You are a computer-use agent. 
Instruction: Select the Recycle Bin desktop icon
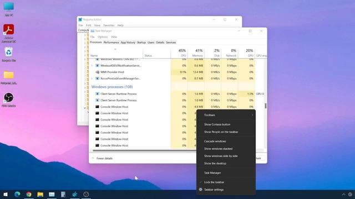(x=9, y=54)
